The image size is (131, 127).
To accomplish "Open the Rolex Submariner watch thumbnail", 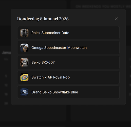I will point(24,33).
